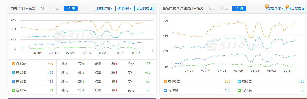The image size is (307, 99).
Task: Click the 406 value in 百度PC排名趋势 table
Action: pyautogui.click(x=50, y=73)
